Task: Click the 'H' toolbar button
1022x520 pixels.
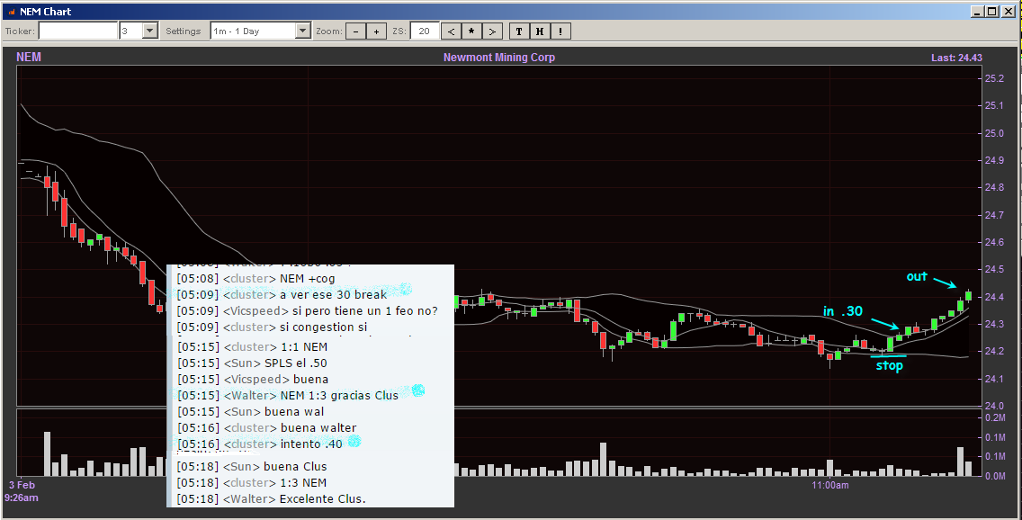Action: 540,31
